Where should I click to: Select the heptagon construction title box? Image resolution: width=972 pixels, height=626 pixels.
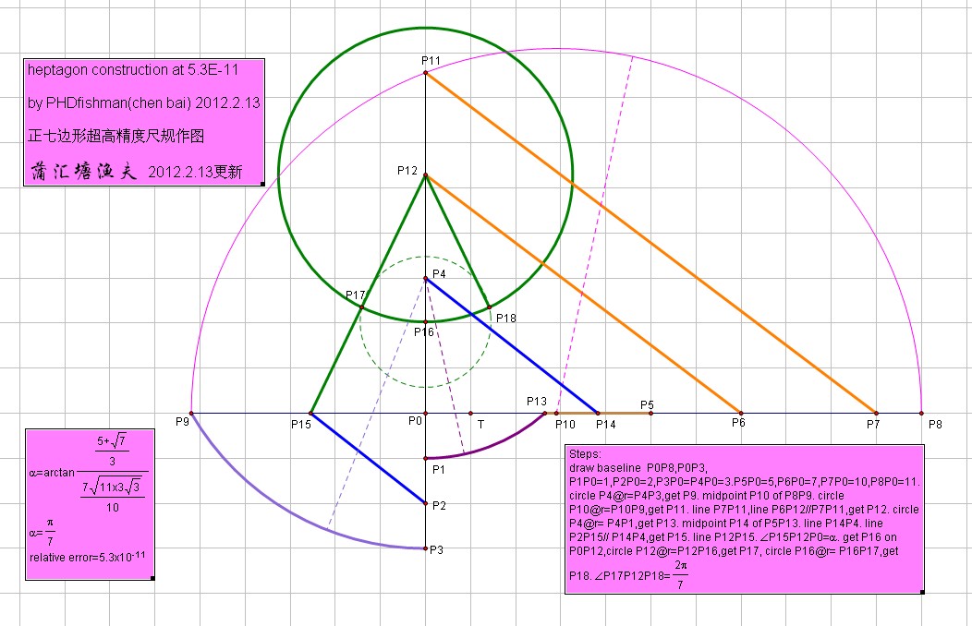[143, 120]
